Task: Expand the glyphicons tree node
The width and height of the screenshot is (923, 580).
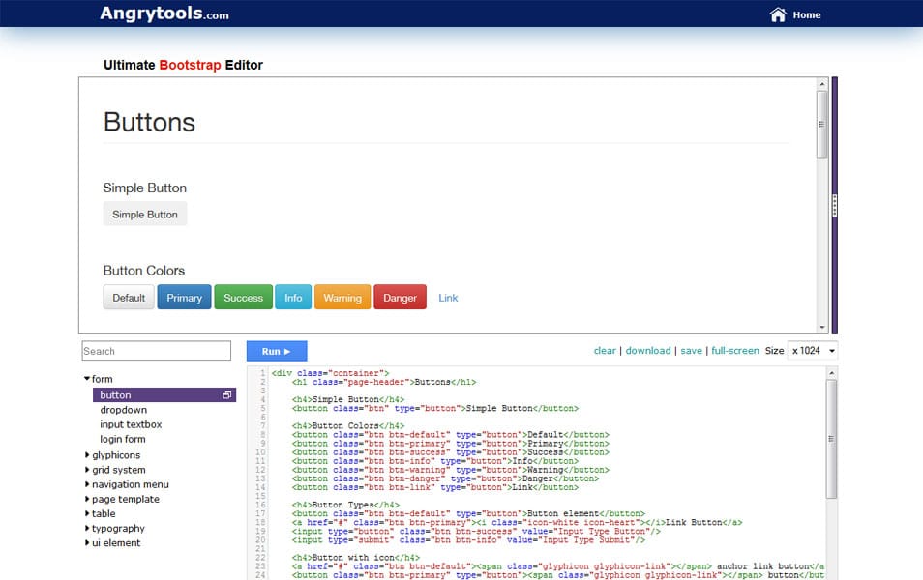Action: click(87, 454)
